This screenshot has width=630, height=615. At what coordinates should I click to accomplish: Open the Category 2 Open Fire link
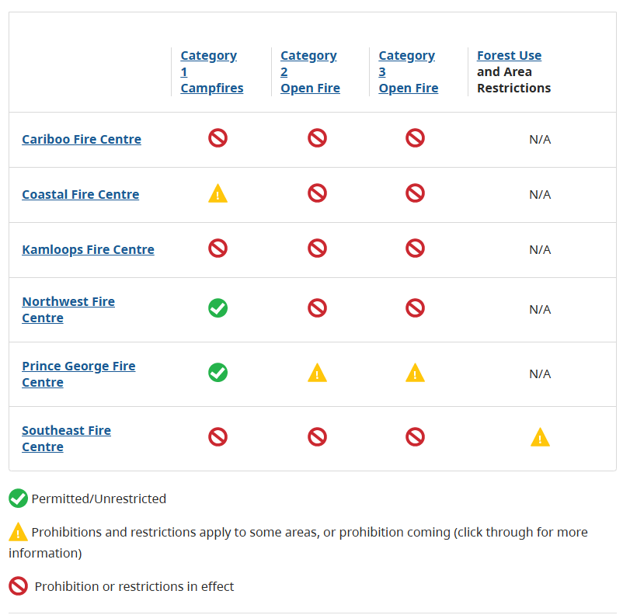point(310,72)
